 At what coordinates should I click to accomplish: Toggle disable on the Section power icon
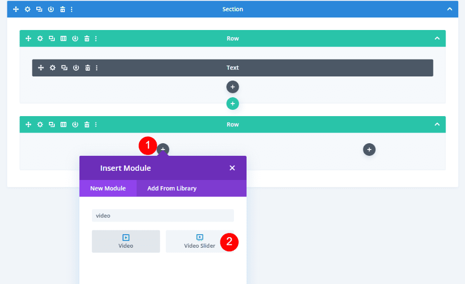[x=51, y=9]
